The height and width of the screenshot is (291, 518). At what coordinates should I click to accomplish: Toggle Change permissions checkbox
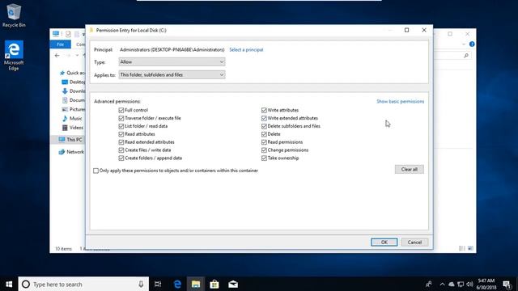click(x=264, y=150)
